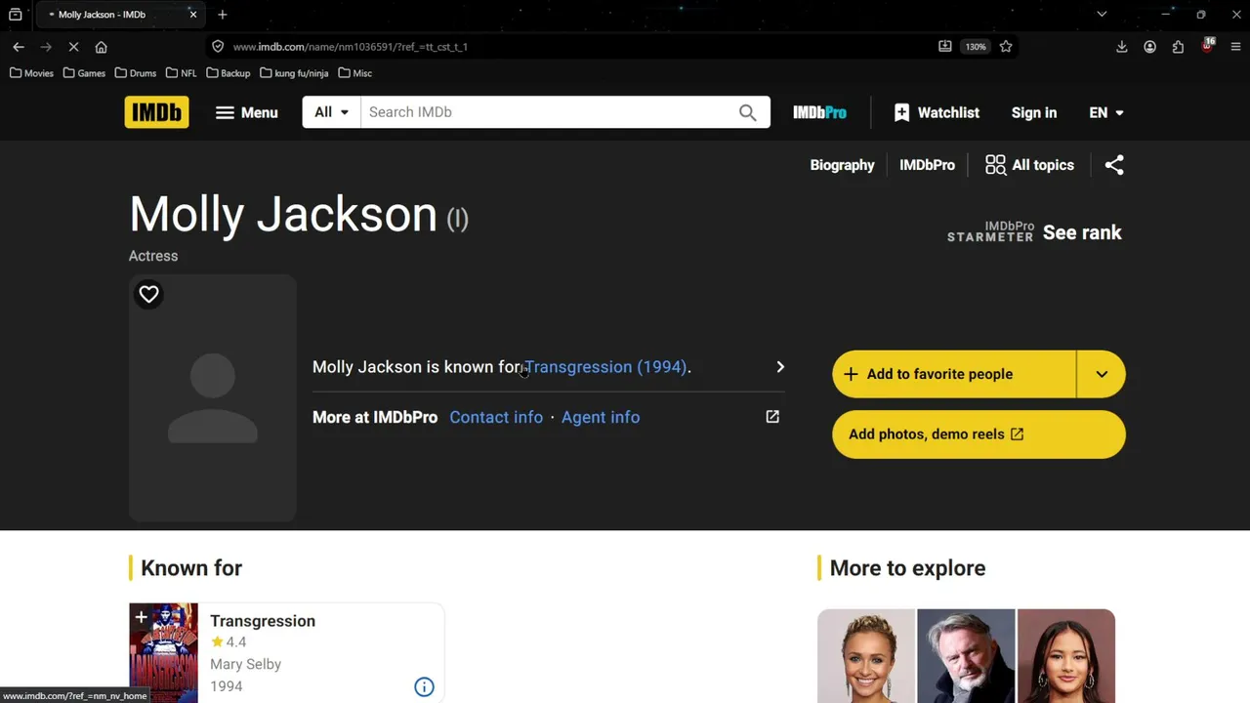Screen dimensions: 1250x703
Task: Click the 130% zoom indicator
Action: 976,47
